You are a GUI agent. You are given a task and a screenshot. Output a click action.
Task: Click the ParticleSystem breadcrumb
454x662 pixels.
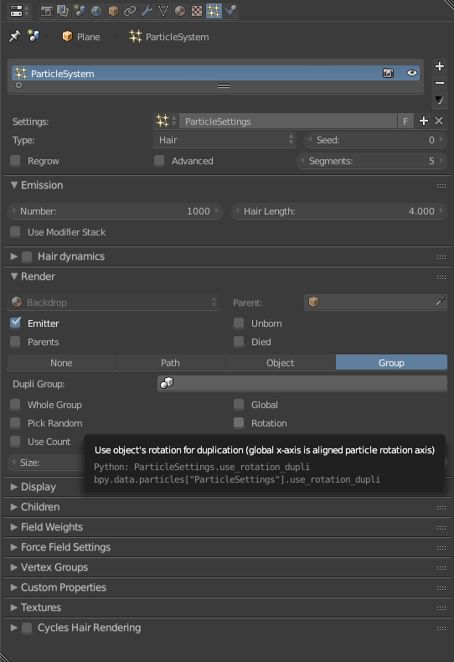[x=168, y=37]
